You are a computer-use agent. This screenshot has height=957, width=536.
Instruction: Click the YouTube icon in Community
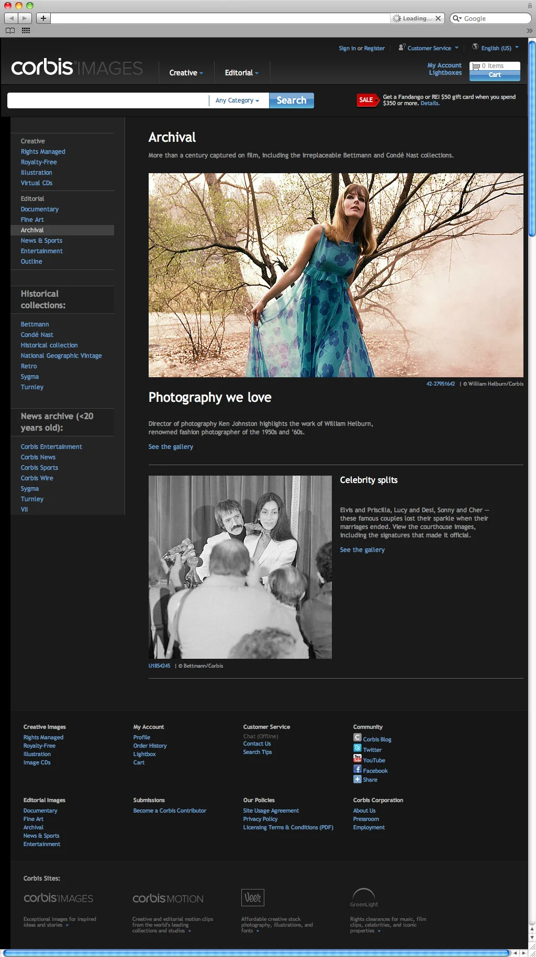[358, 758]
